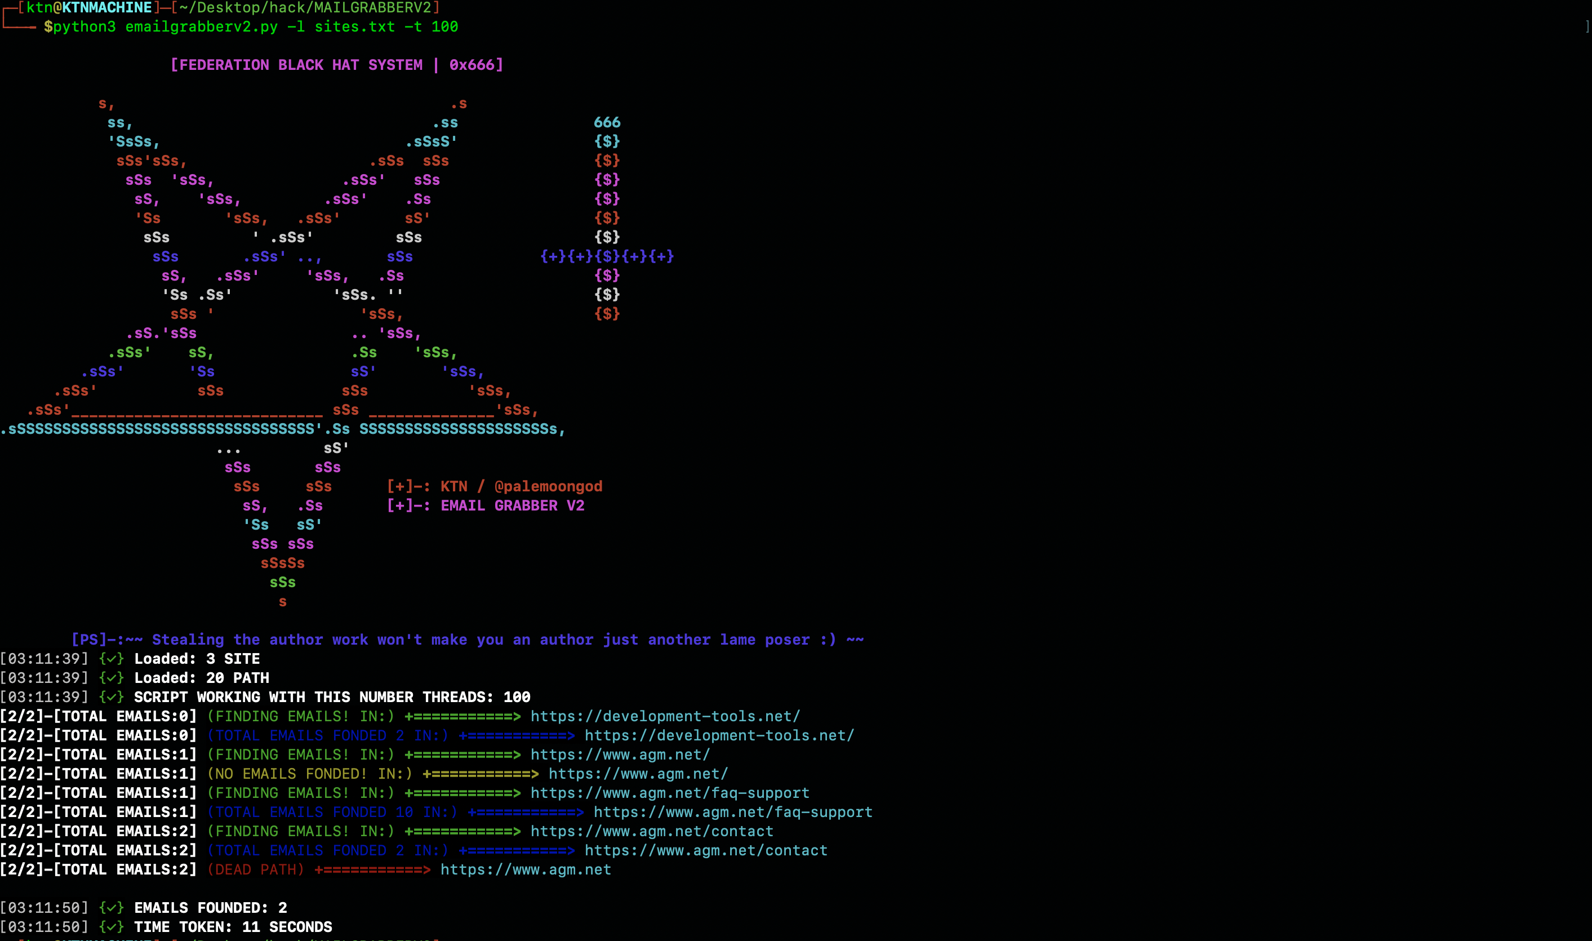Click check mark beside Loaded: 20 PATH
1592x941 pixels.
[112, 678]
